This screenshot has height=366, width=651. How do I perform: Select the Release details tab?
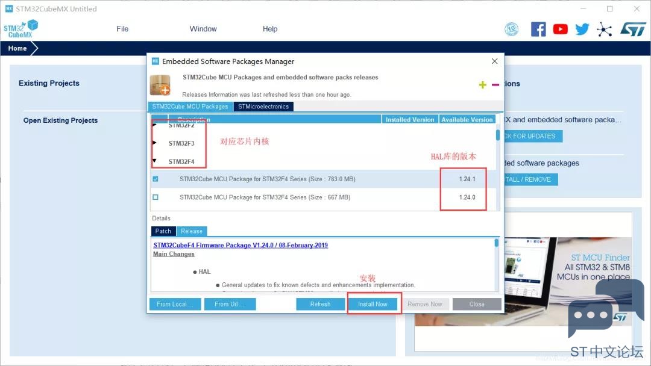[192, 231]
